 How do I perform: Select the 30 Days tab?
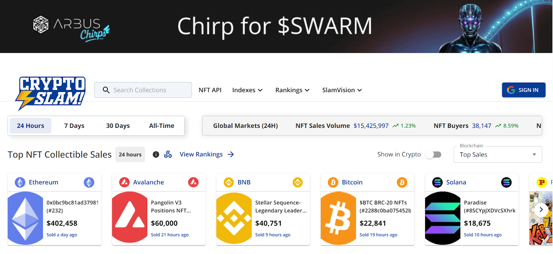pyautogui.click(x=118, y=126)
